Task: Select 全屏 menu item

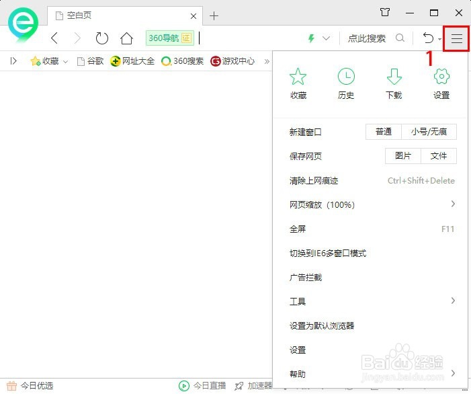Action: (x=372, y=229)
